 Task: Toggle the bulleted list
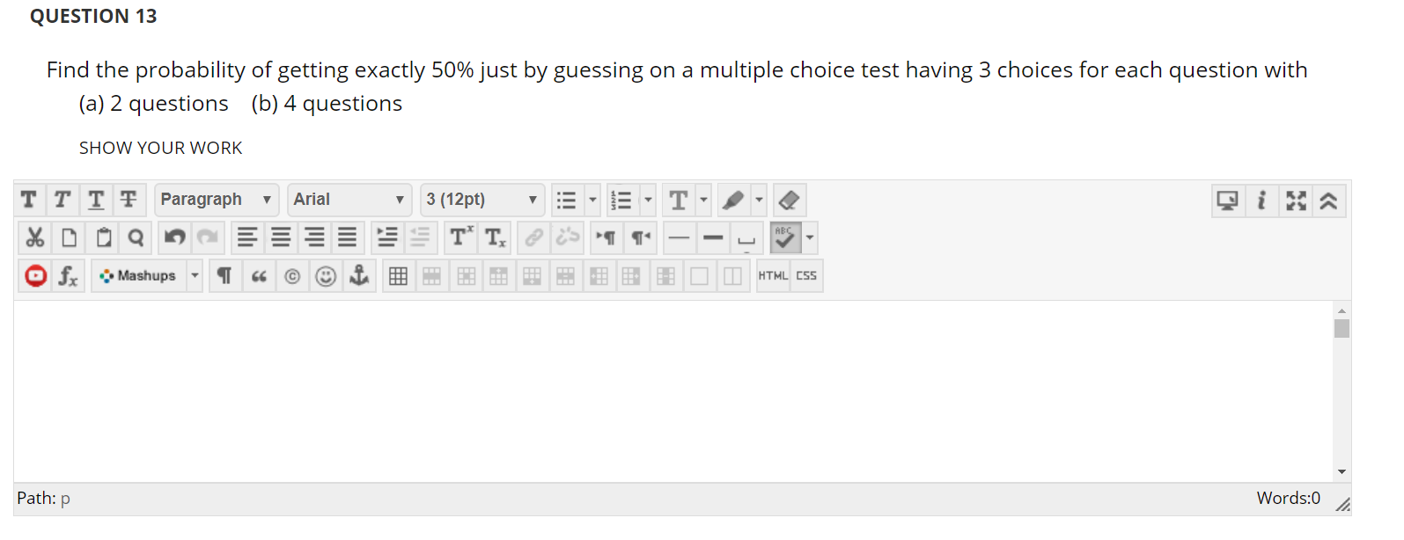click(x=568, y=200)
